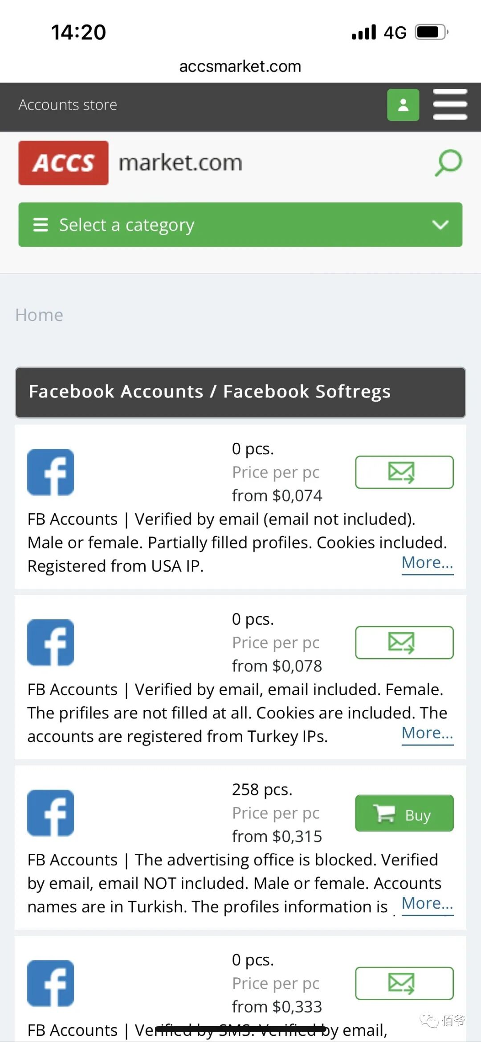Expand More… on Turkey IPs accounts description
Viewport: 481px width, 1042px height.
point(428,733)
